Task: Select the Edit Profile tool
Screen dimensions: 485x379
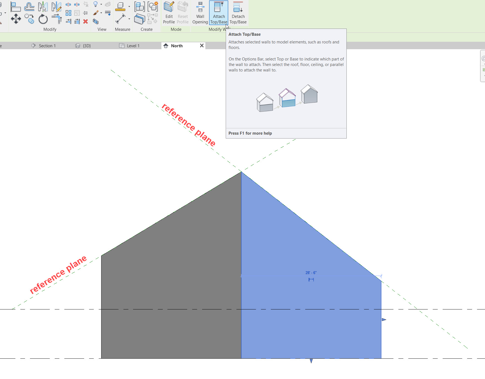Action: click(x=169, y=12)
